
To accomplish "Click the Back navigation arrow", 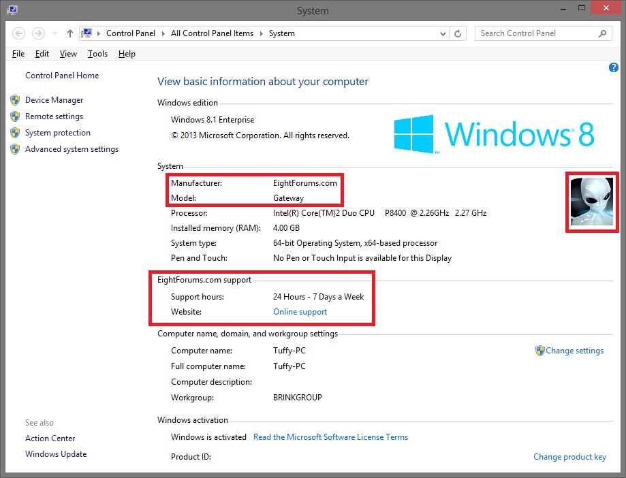I will point(19,33).
